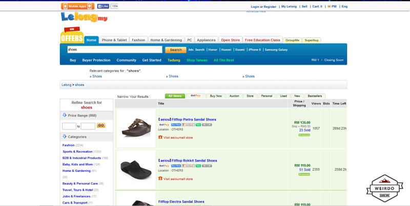410x206 pixels.
Task: Open the Free Education Class tab
Action: [262, 40]
